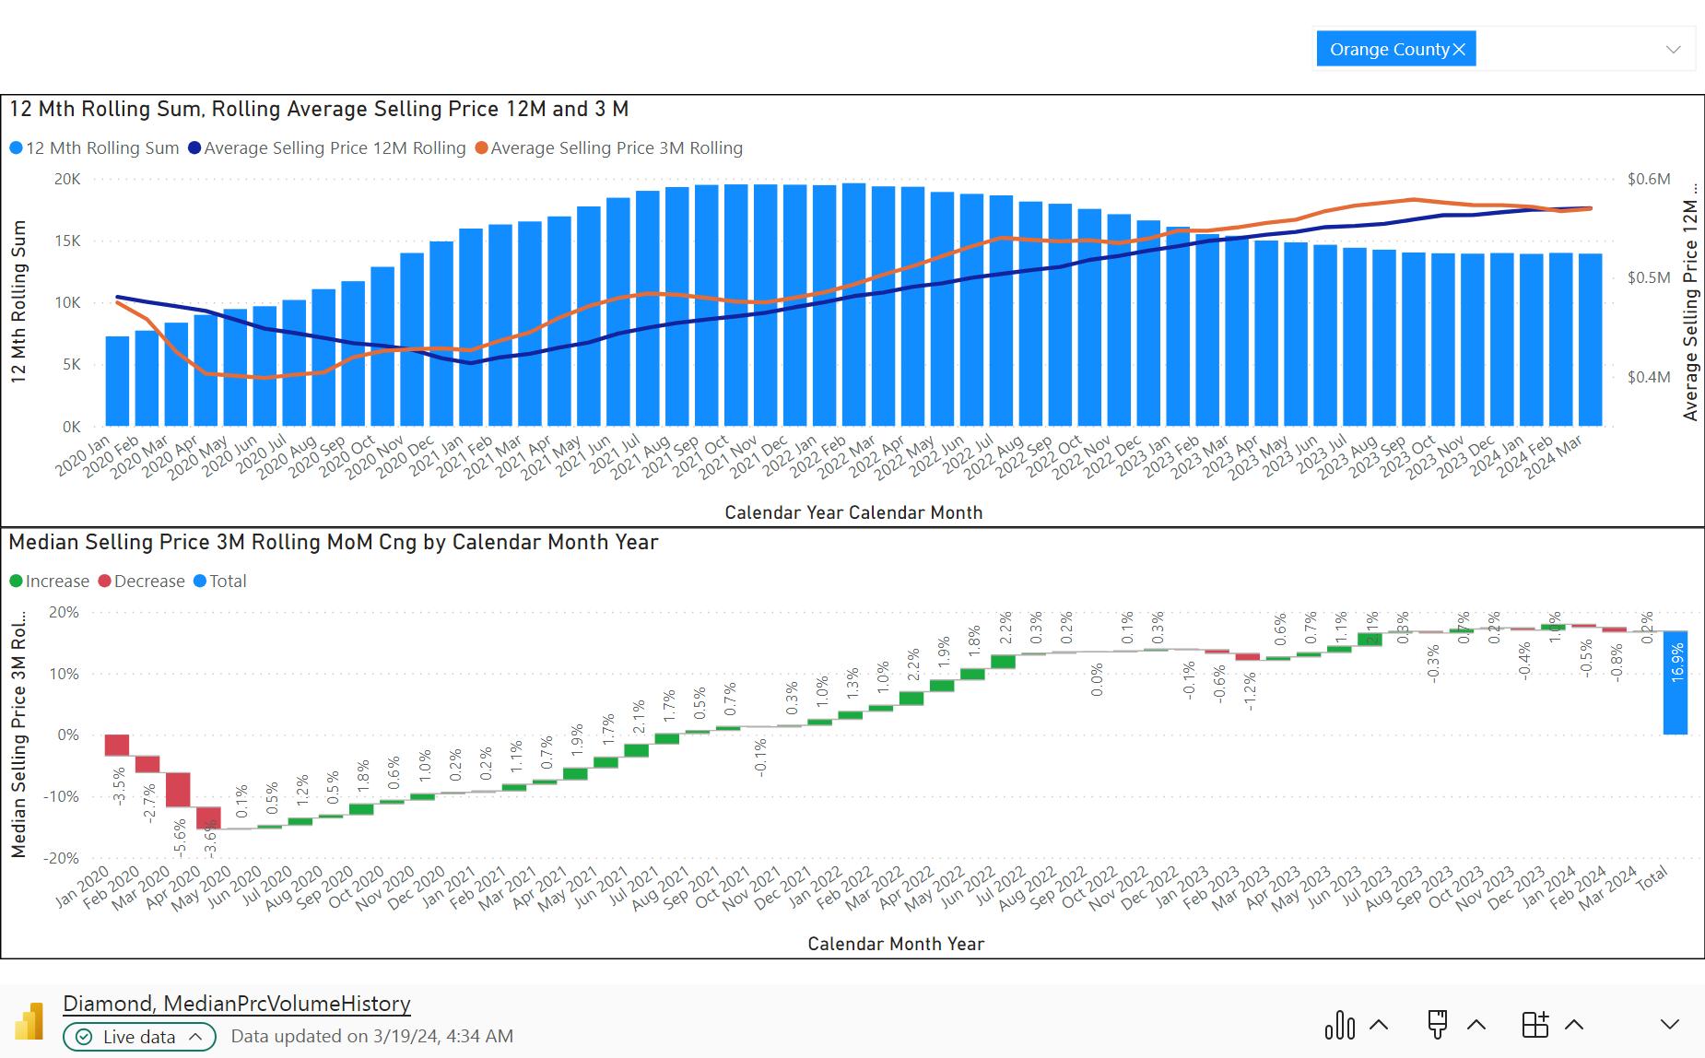This screenshot has width=1705, height=1058.
Task: Click the paintbrush format icon
Action: pyautogui.click(x=1437, y=1024)
